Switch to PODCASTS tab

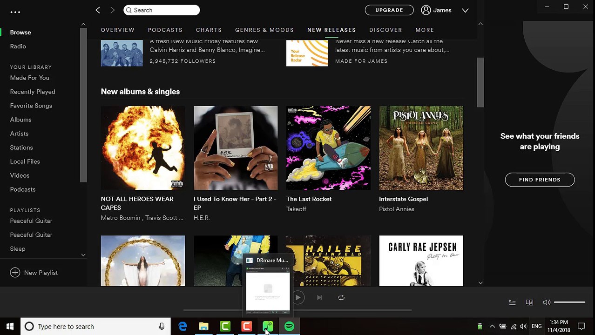165,30
